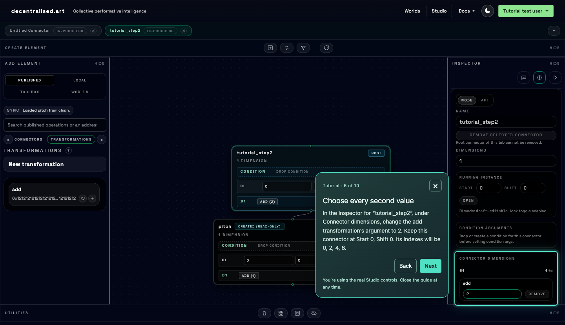Select the NODE mode in Inspector
This screenshot has width=565, height=325.
click(x=467, y=100)
